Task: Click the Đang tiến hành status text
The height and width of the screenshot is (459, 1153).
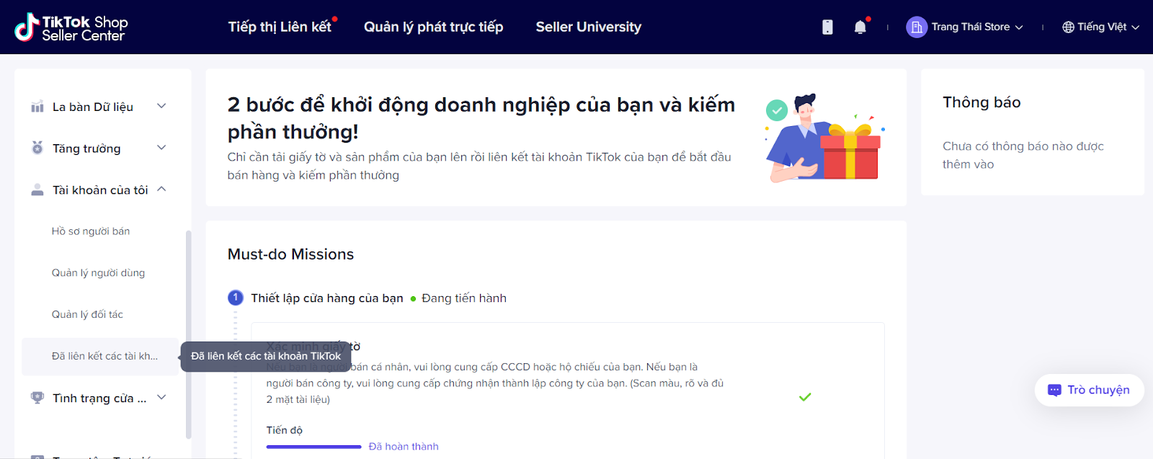Action: [464, 298]
